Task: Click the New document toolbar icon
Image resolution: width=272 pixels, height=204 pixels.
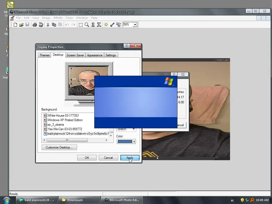Action: pyautogui.click(x=15, y=25)
